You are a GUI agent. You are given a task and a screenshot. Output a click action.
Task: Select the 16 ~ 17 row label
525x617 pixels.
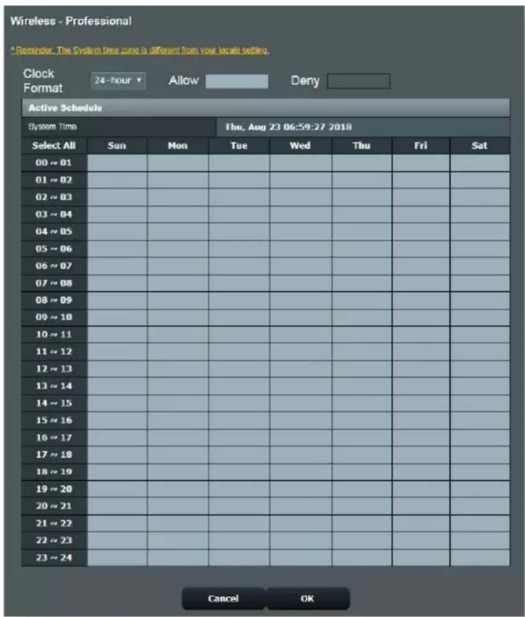54,438
